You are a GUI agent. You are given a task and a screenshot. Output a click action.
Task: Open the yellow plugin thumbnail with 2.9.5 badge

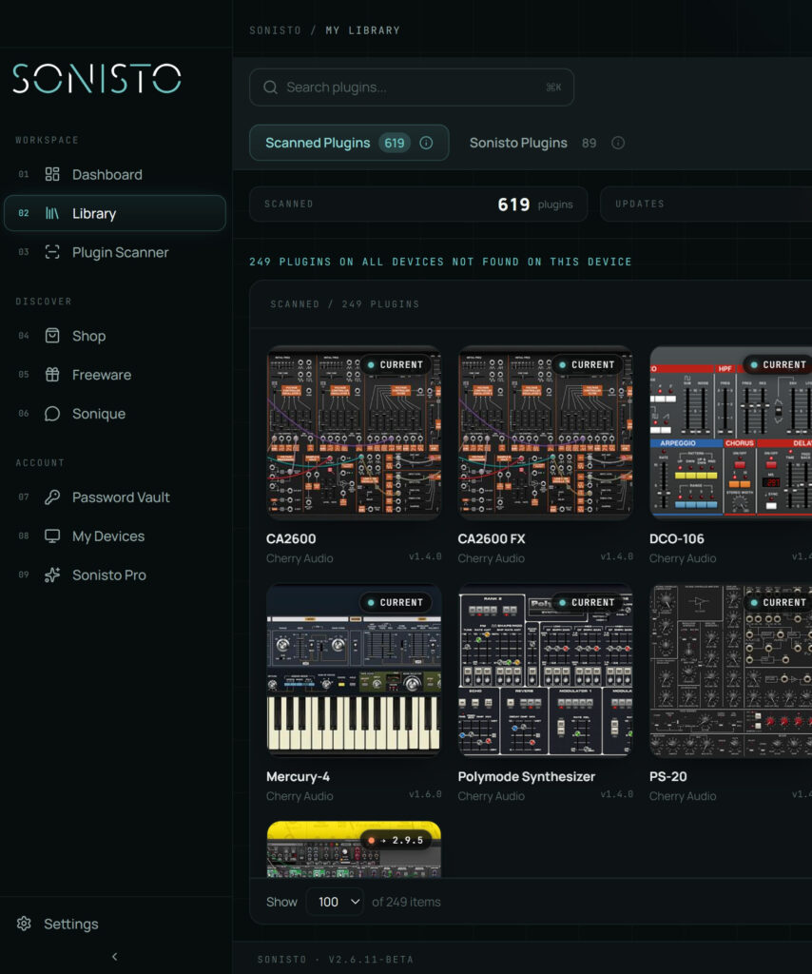pos(354,849)
